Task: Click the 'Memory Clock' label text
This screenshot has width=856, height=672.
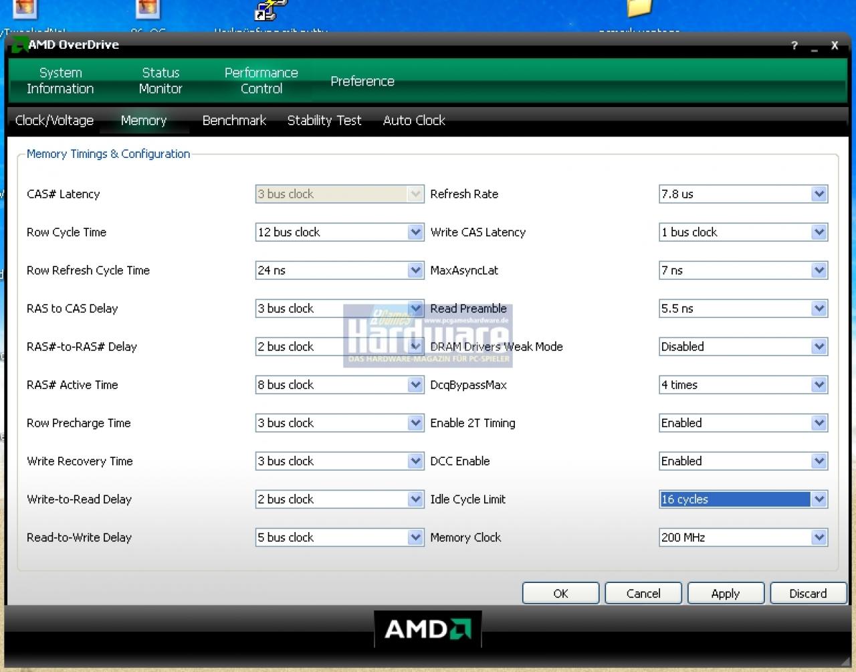Action: tap(465, 537)
